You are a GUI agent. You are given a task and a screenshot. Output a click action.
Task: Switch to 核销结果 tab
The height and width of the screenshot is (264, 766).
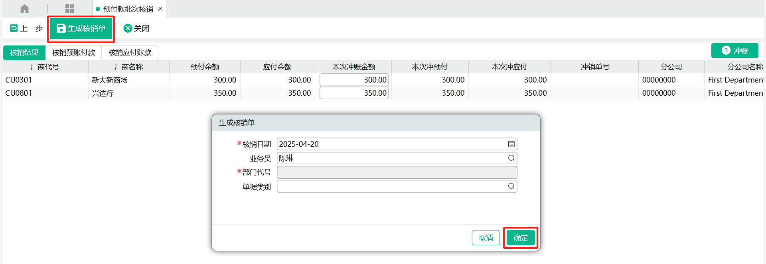pos(24,53)
